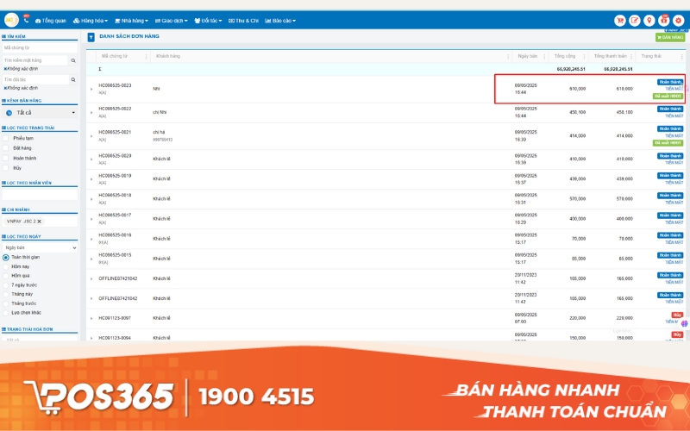Open the Hàng hóa menu
The width and height of the screenshot is (690, 431).
[91, 21]
